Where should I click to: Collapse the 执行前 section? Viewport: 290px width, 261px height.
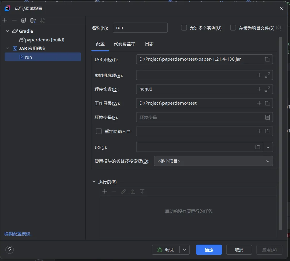tap(94, 182)
